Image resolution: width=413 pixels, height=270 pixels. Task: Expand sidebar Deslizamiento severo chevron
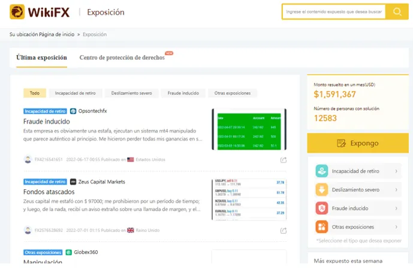click(x=396, y=190)
